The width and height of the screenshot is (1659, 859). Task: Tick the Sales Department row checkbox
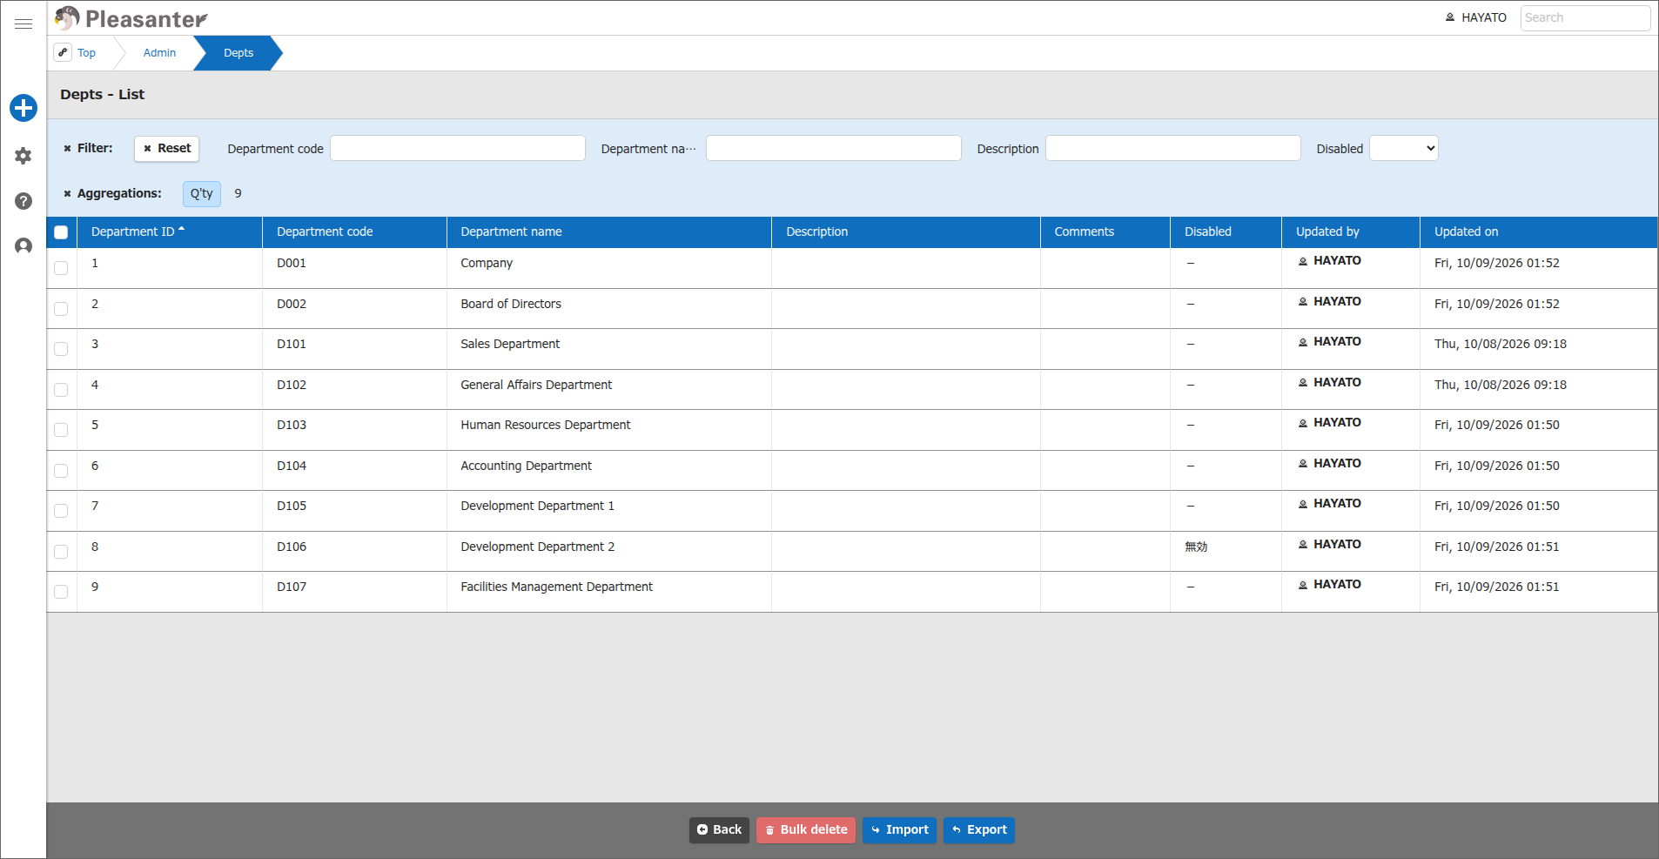pyautogui.click(x=61, y=349)
